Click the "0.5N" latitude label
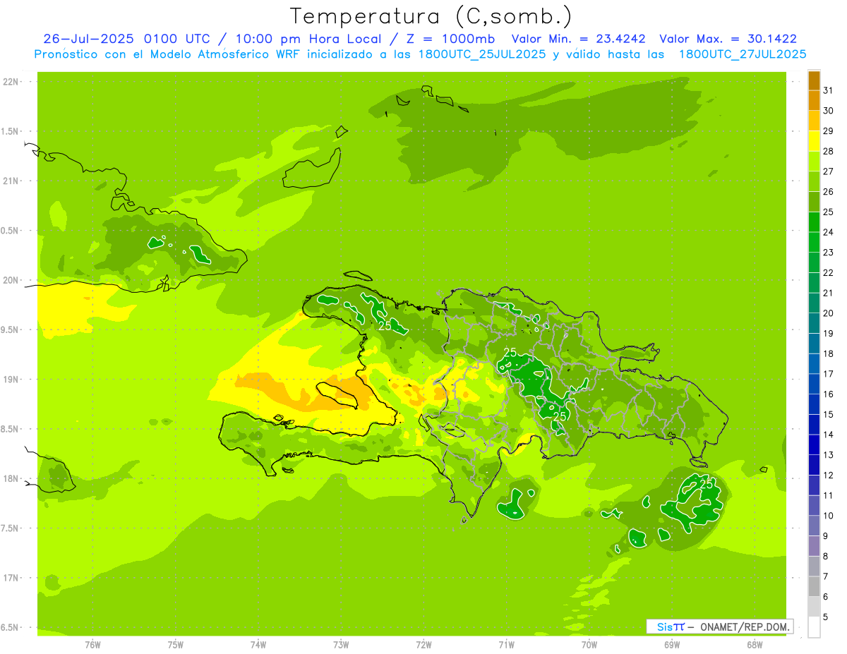Screen dimensions: 847x654 click(11, 231)
